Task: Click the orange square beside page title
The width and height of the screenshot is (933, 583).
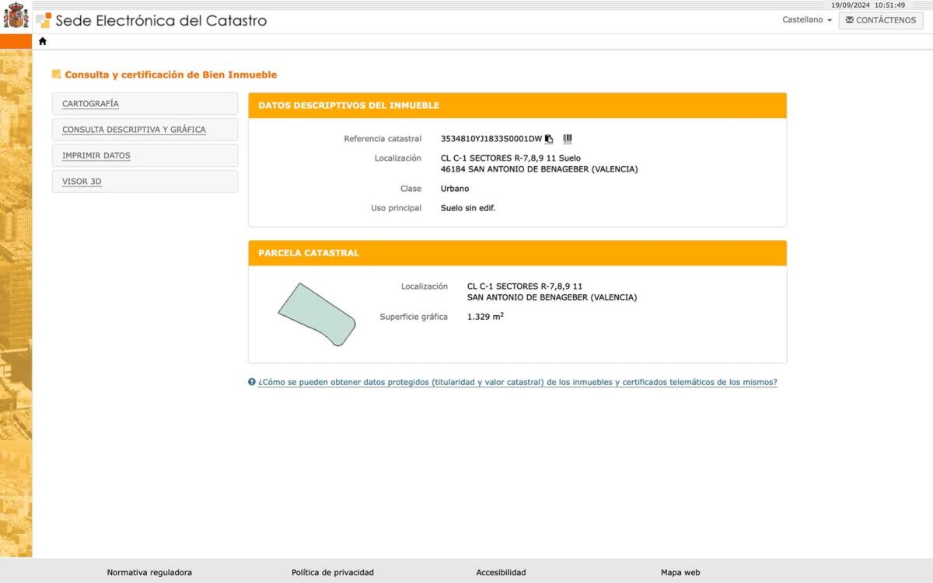Action: [x=56, y=75]
